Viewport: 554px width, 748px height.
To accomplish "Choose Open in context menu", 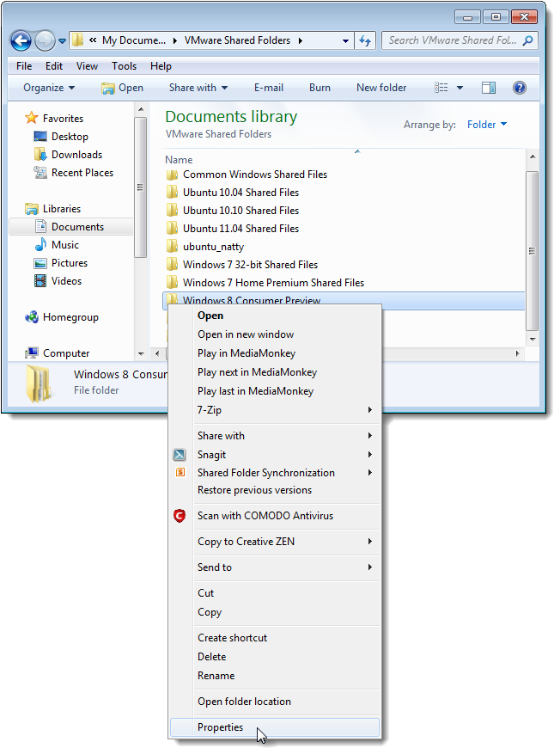I will click(275, 316).
